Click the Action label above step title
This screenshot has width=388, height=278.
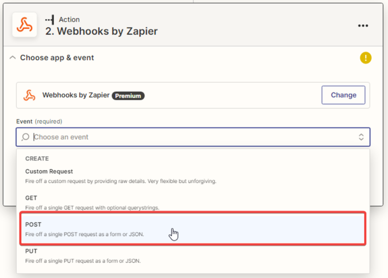coord(69,19)
